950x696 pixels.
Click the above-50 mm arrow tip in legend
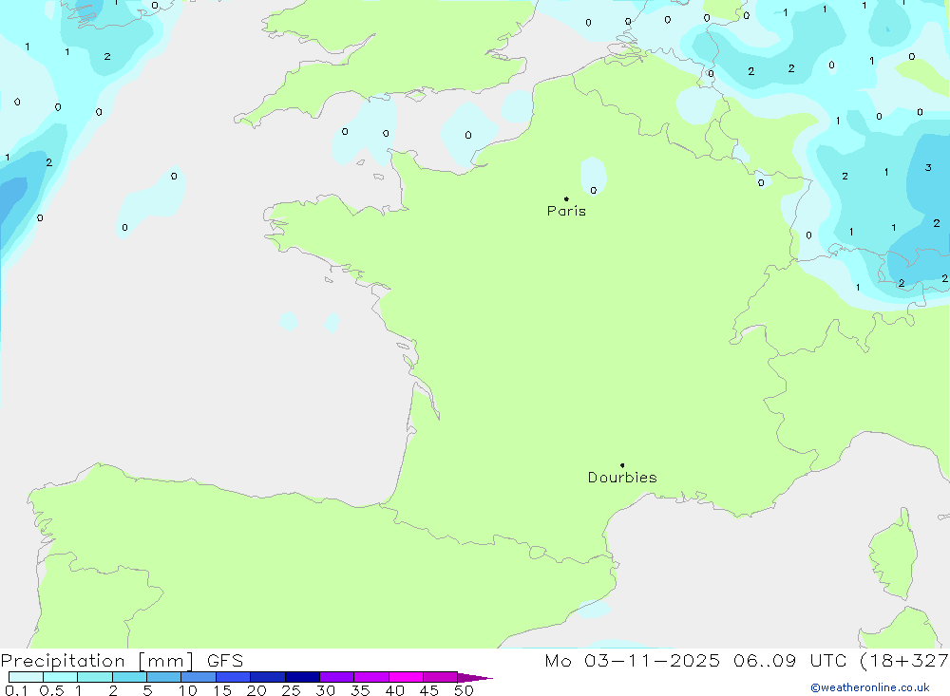(x=475, y=678)
